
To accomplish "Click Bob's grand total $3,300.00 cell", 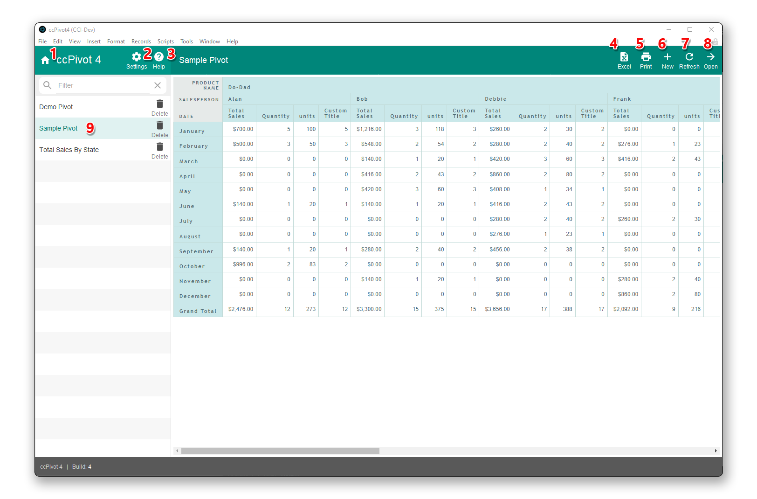I will click(368, 309).
